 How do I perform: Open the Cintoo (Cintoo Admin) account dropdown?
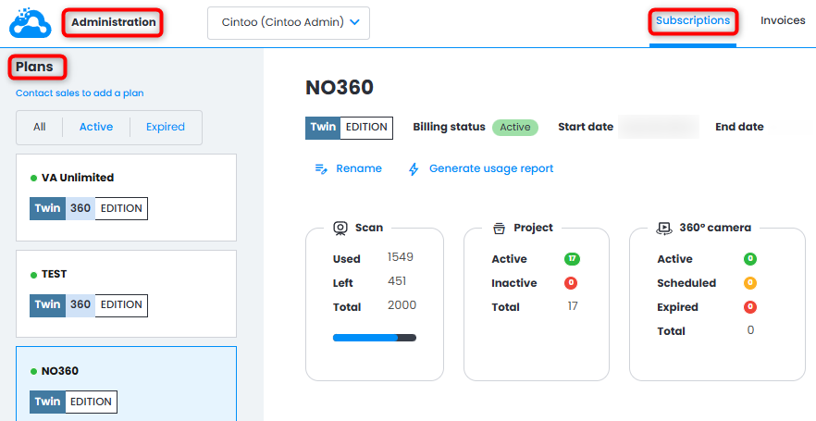(x=289, y=23)
